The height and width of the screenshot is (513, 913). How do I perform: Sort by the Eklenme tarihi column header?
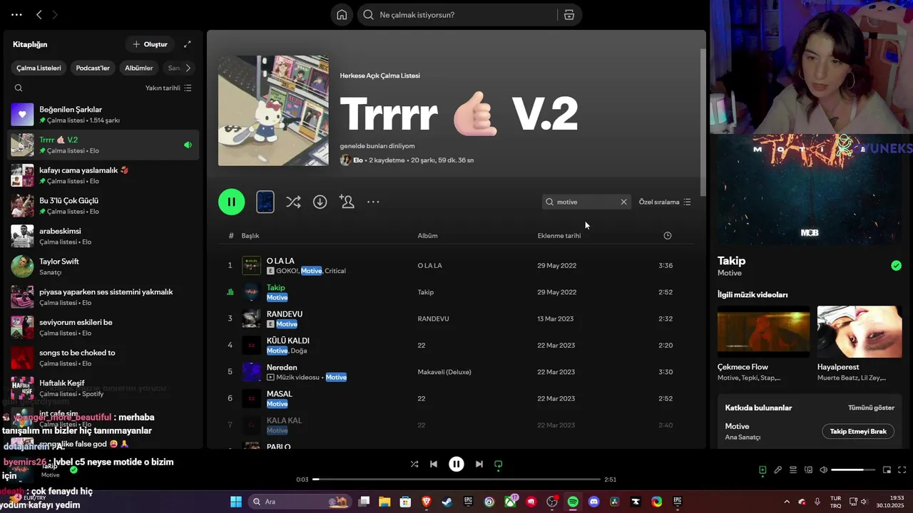coord(559,236)
